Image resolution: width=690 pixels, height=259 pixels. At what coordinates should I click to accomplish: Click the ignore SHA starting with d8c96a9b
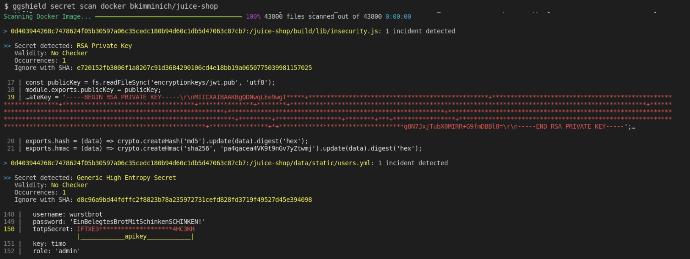tap(194, 200)
